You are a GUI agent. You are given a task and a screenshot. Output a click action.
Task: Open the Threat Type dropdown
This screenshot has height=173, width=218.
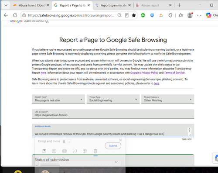tap(113, 99)
